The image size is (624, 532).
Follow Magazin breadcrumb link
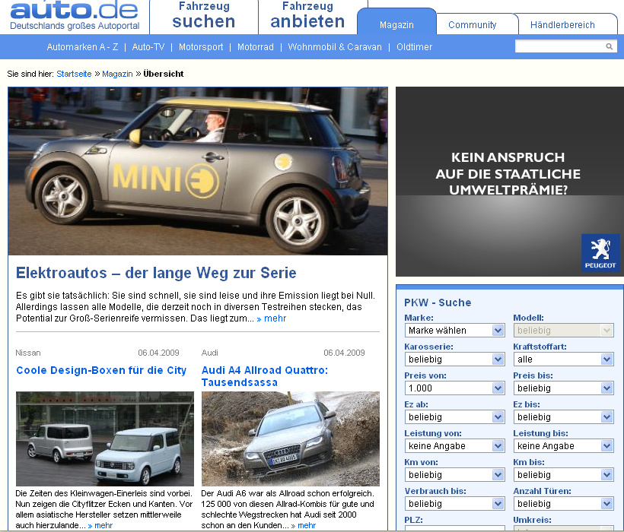point(117,74)
